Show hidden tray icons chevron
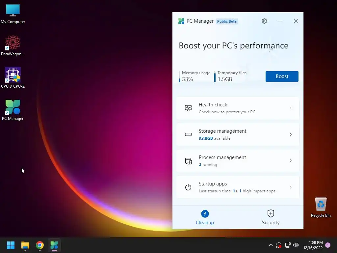The height and width of the screenshot is (253, 337). [271, 245]
